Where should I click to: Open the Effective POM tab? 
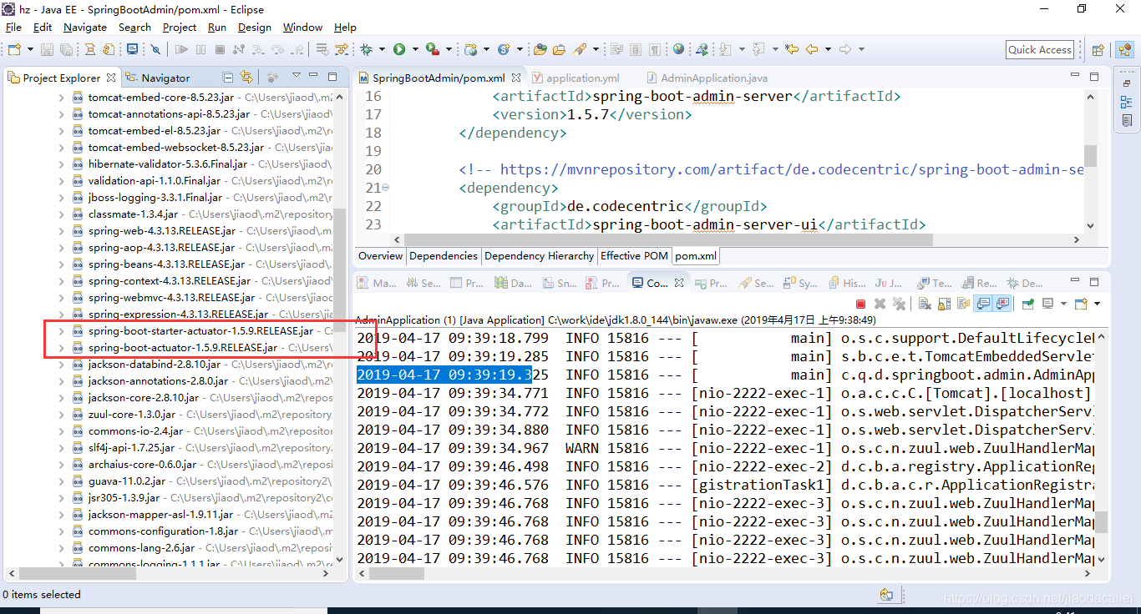pos(634,256)
